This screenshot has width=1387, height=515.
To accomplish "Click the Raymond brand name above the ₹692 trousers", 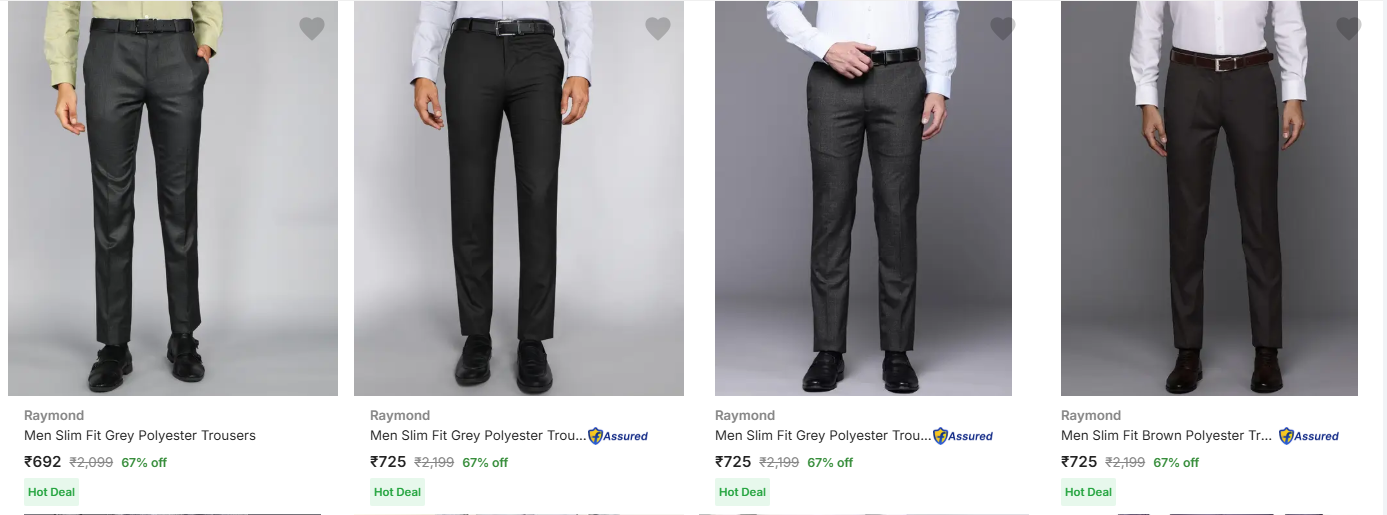I will point(54,415).
